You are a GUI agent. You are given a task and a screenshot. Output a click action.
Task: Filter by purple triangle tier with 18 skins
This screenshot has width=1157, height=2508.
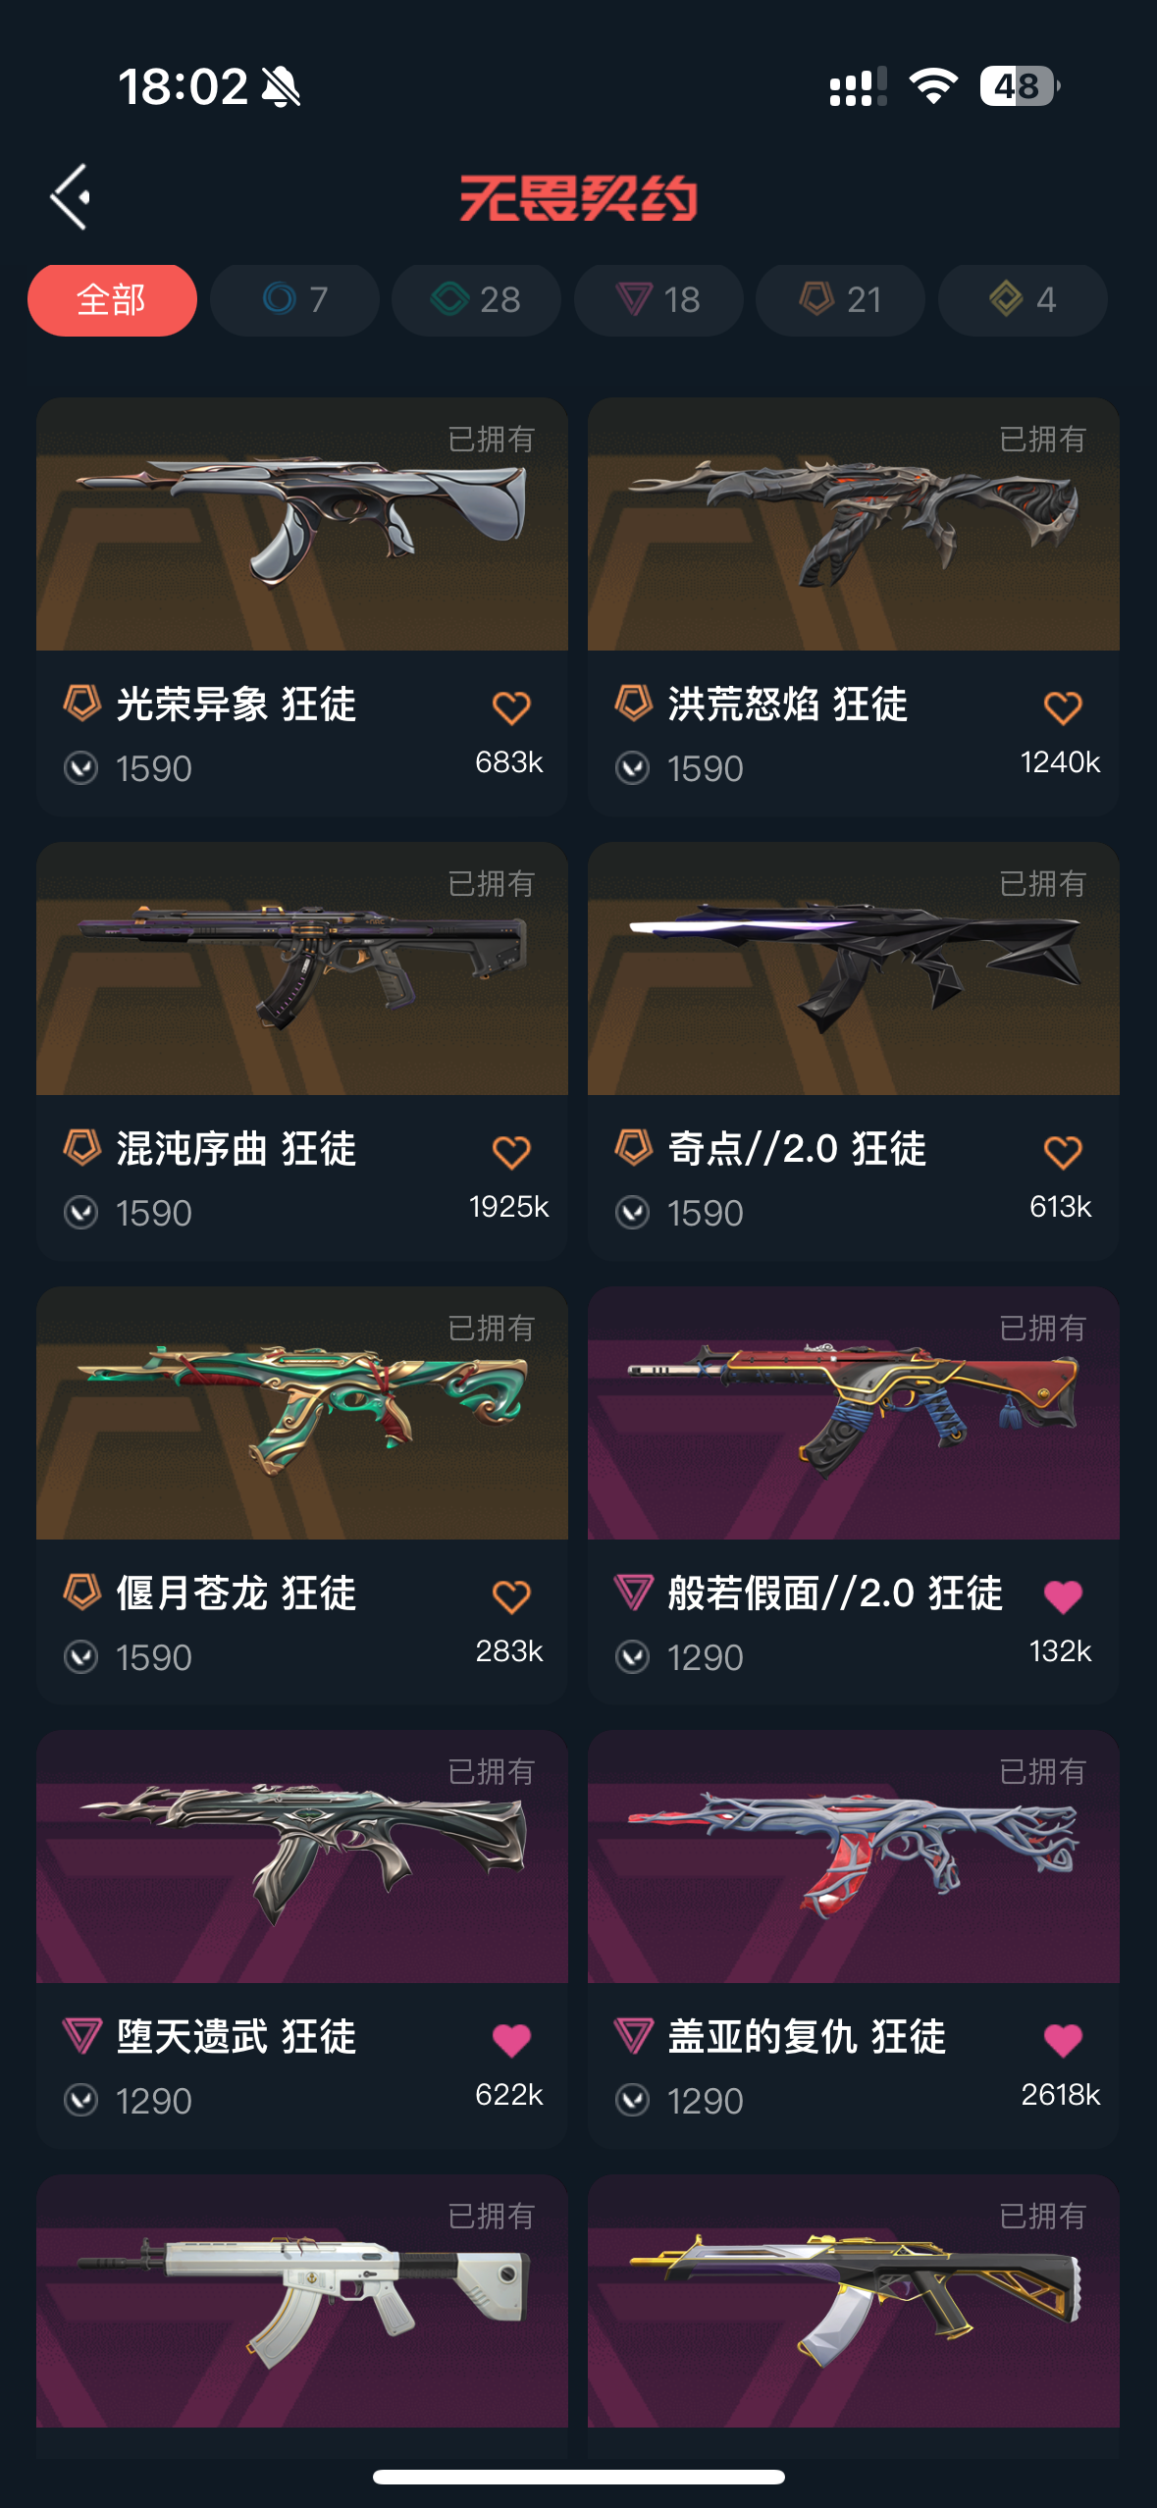[658, 300]
